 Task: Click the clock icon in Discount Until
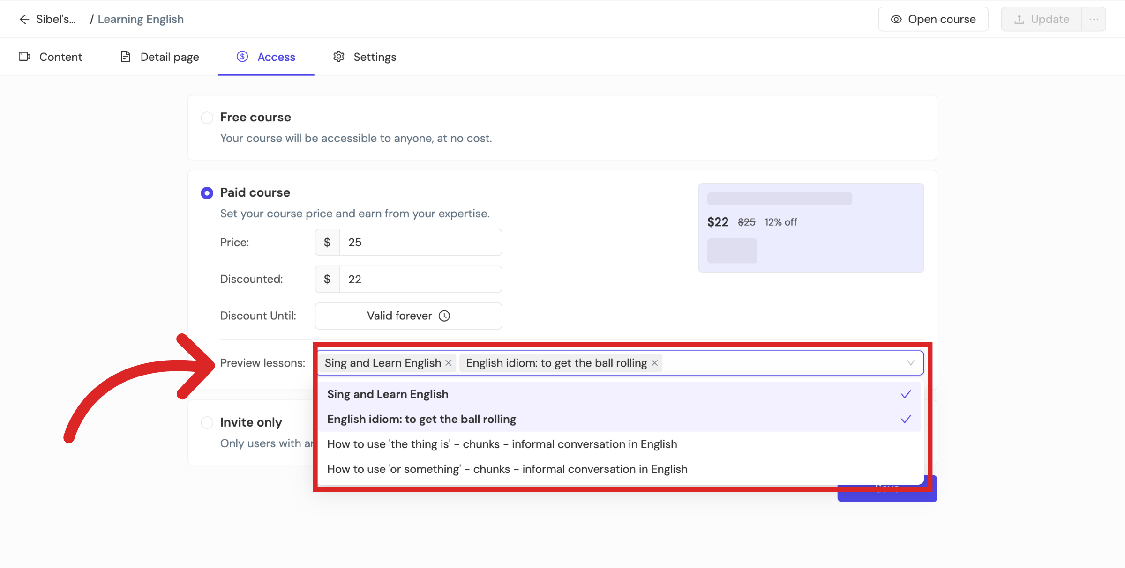click(x=444, y=316)
